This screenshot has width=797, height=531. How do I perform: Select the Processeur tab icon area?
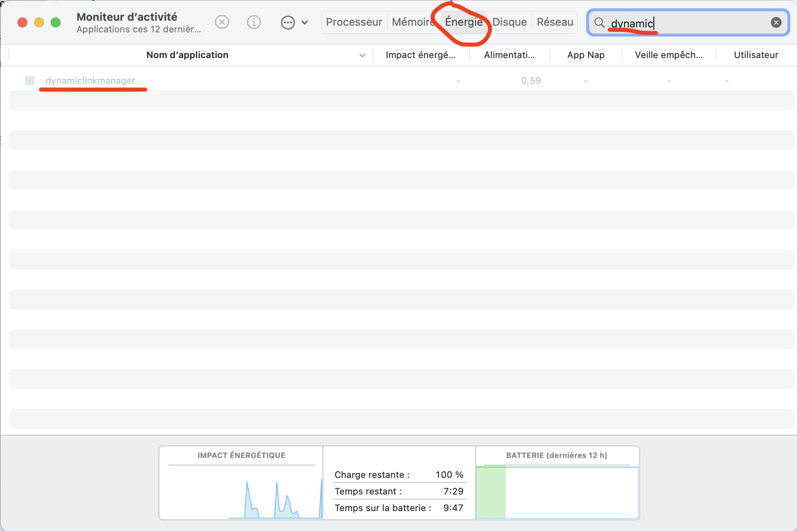(354, 22)
